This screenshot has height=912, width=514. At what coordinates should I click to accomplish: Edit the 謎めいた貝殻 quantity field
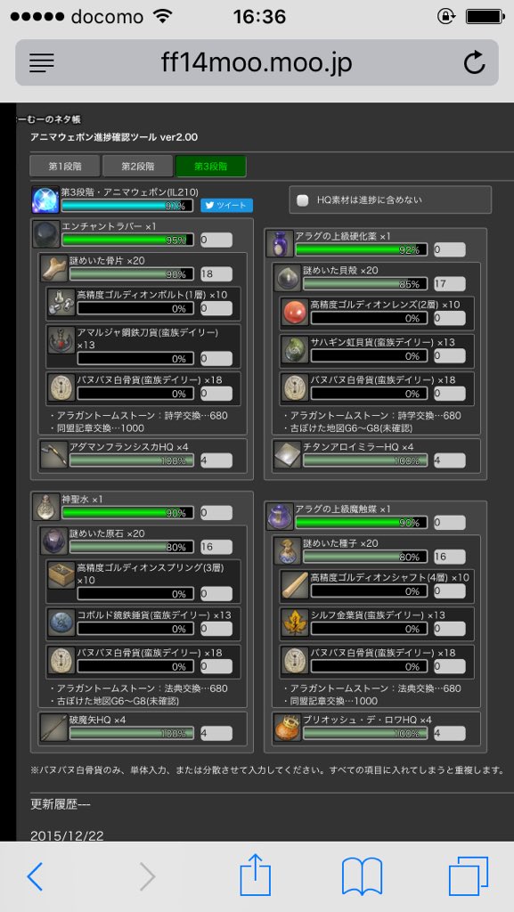(450, 283)
